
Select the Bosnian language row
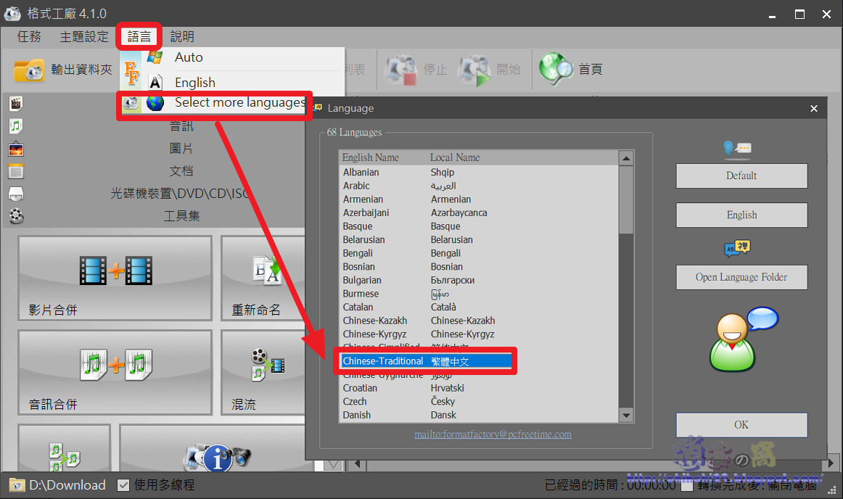[480, 266]
